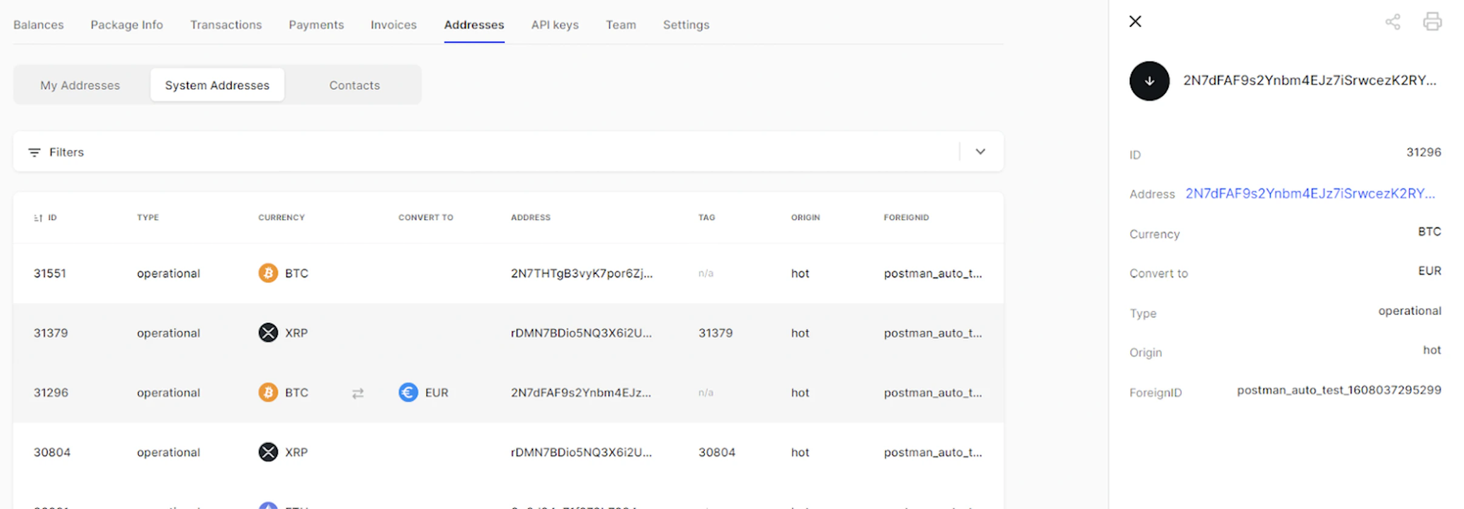
Task: Click the ADDRESS column header
Action: click(x=531, y=218)
